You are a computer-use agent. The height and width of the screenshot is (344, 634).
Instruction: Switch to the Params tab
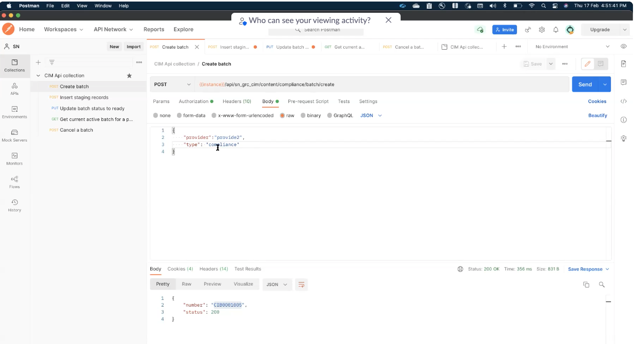tap(161, 102)
